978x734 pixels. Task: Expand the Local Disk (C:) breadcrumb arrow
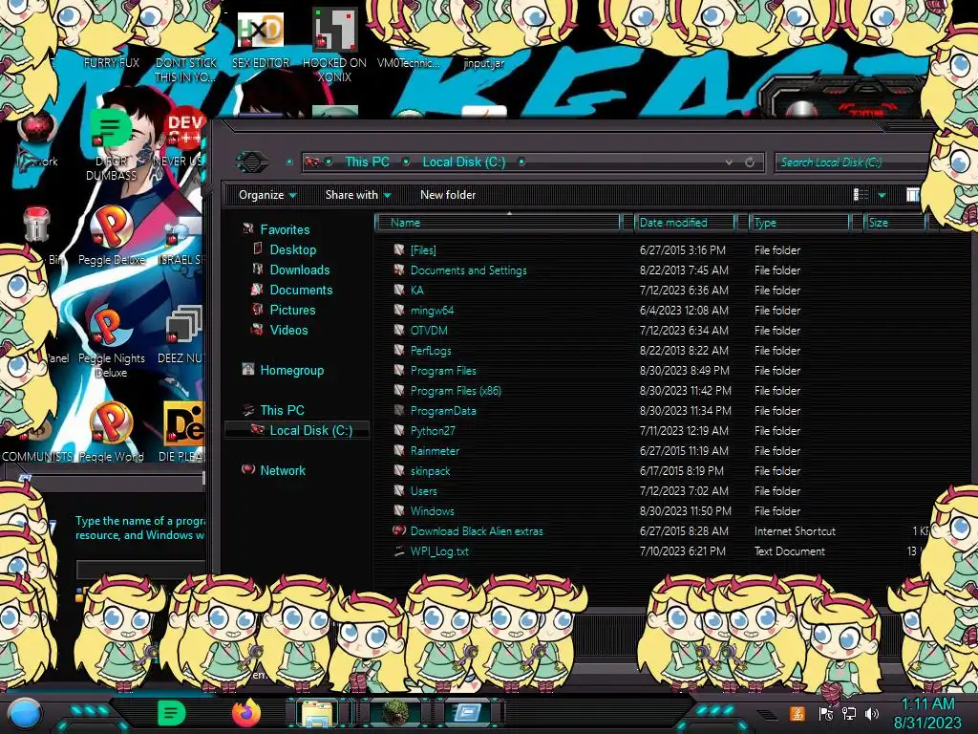pos(521,162)
